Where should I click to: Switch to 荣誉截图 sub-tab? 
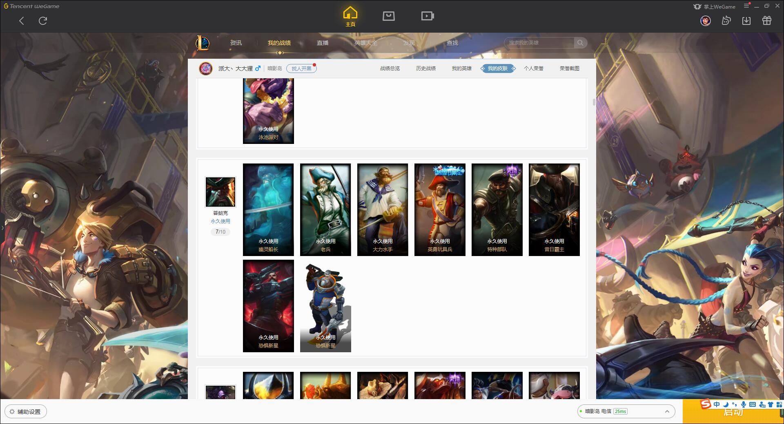570,68
